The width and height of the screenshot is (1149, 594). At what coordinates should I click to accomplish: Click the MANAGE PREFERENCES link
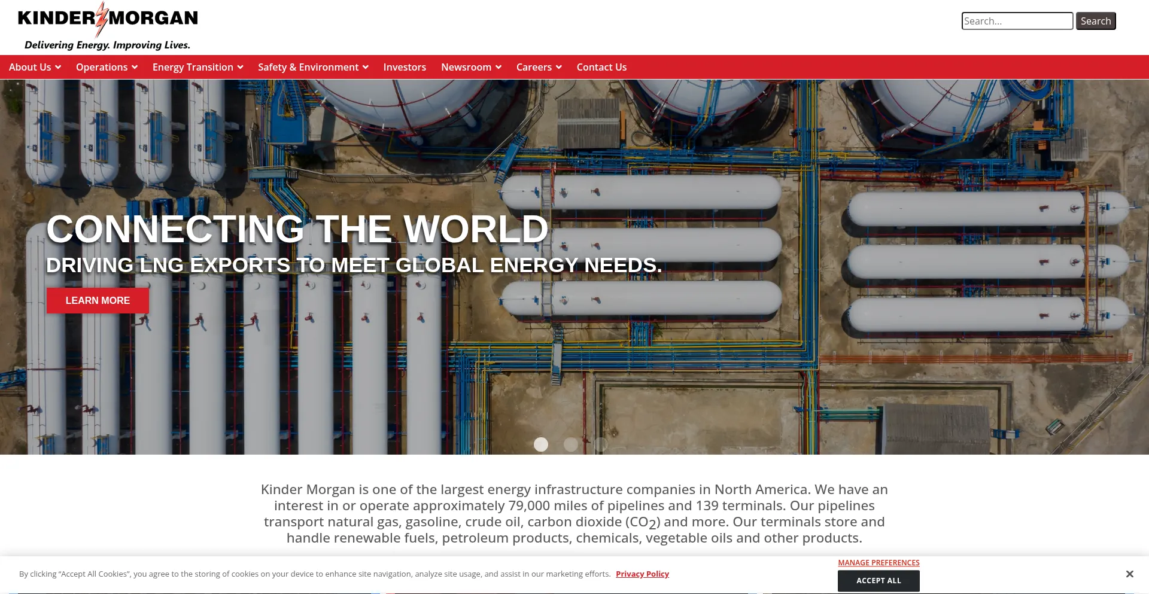pos(878,562)
